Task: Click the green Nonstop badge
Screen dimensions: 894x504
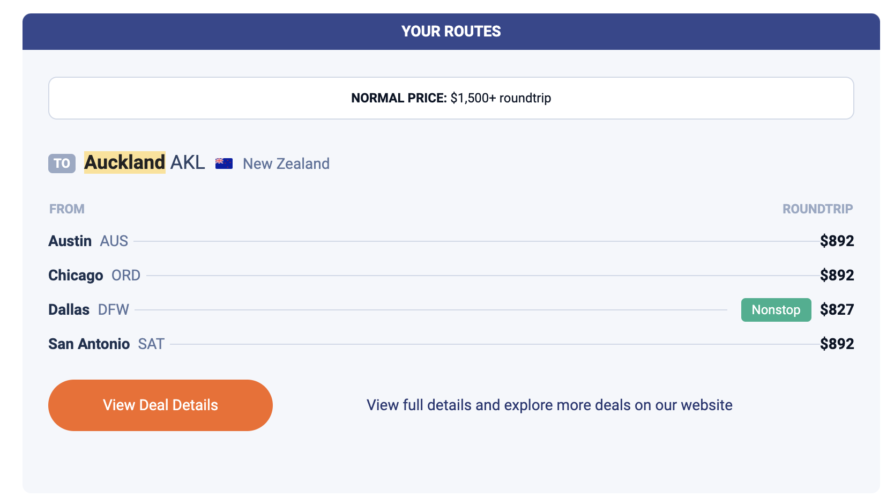Action: [776, 310]
